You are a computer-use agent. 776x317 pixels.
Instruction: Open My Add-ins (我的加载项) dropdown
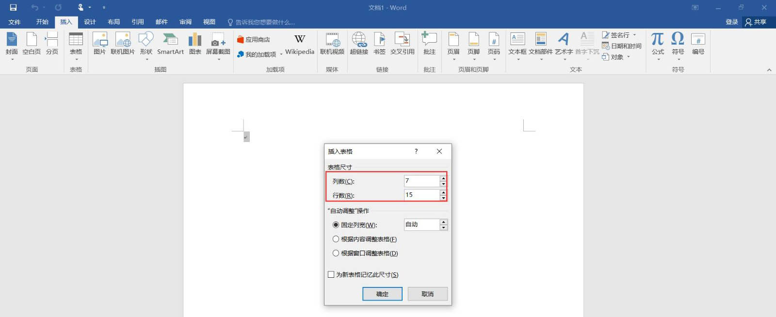coord(281,55)
